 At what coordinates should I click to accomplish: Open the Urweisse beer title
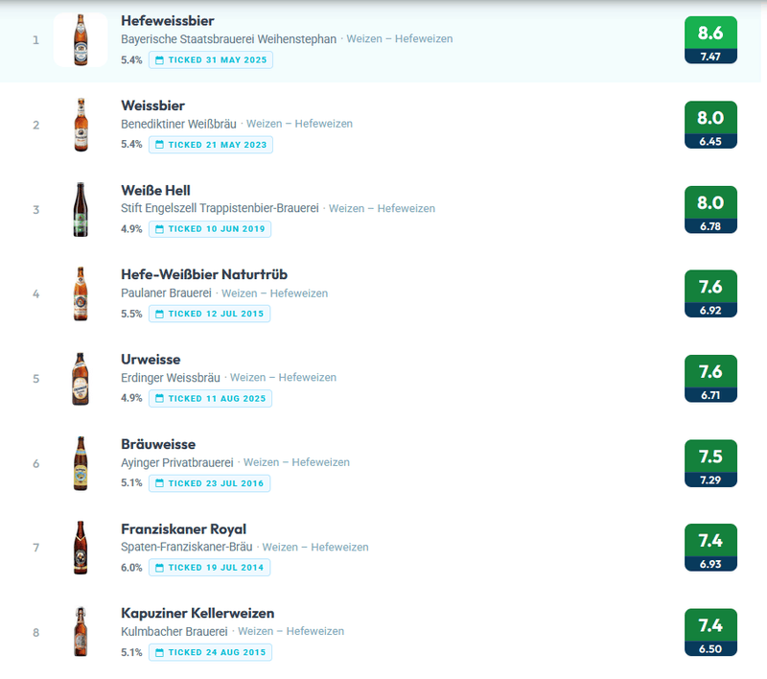coord(151,360)
